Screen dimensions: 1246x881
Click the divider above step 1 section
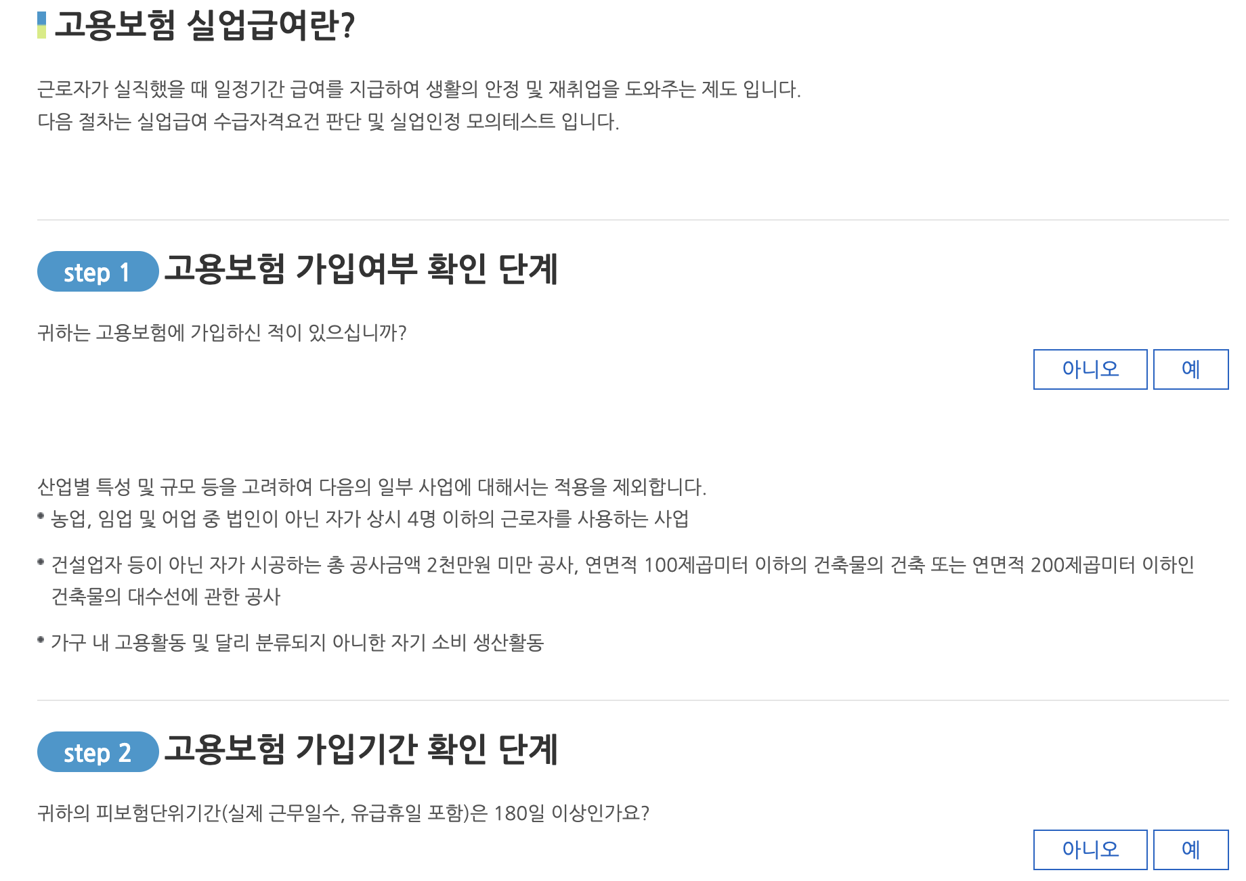click(x=623, y=218)
